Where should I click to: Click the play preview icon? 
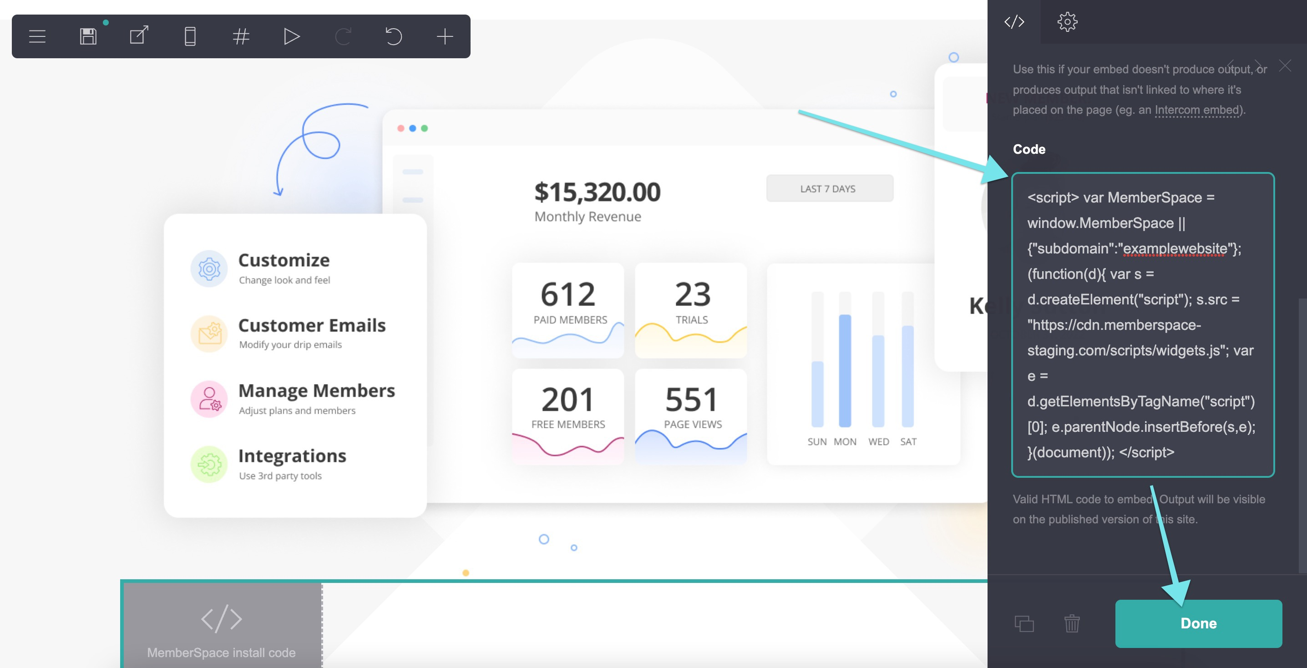pyautogui.click(x=291, y=36)
